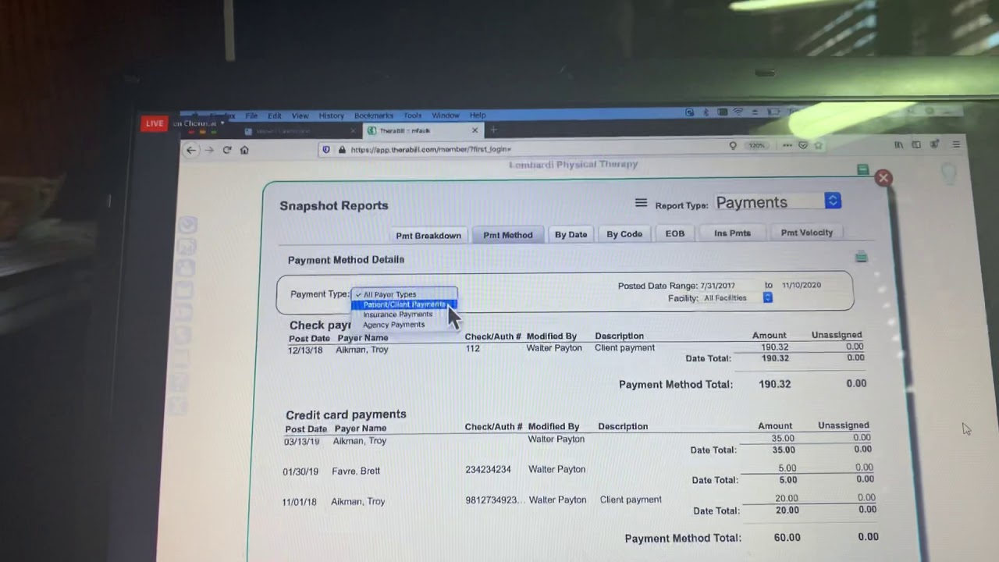Click the shield icon in the address bar
Viewport: 999px width, 562px height.
326,149
